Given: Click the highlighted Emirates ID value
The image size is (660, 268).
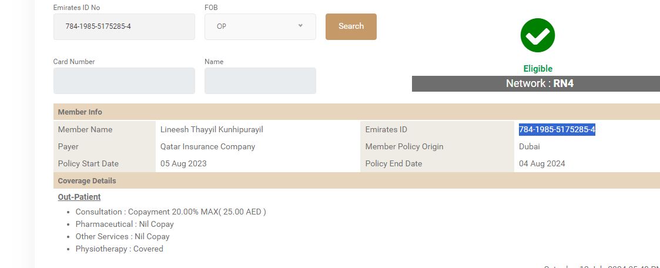Looking at the screenshot, I should [557, 129].
